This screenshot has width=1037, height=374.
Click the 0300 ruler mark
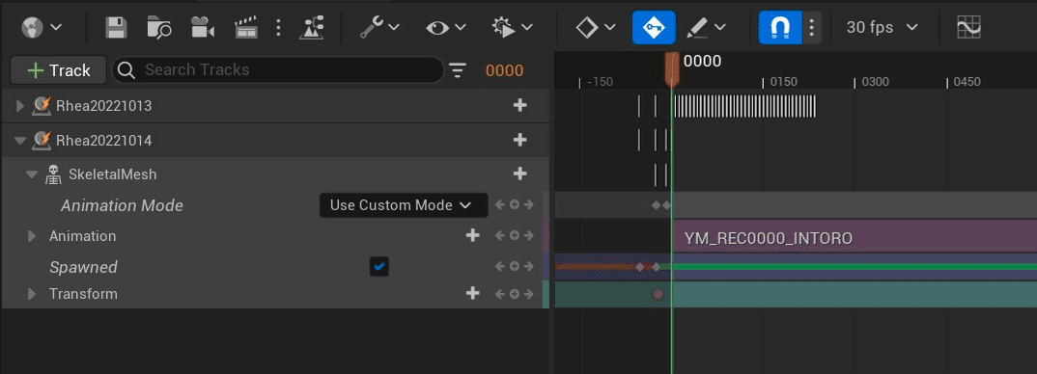875,82
